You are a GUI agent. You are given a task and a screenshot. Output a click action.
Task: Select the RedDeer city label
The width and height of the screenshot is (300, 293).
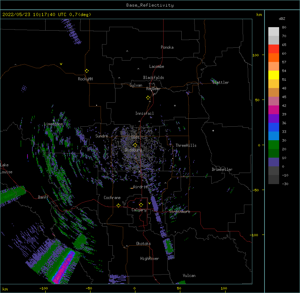click(153, 89)
